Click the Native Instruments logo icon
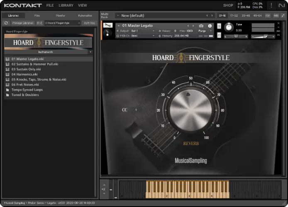This screenshot has height=207, width=288. pyautogui.click(x=282, y=5)
